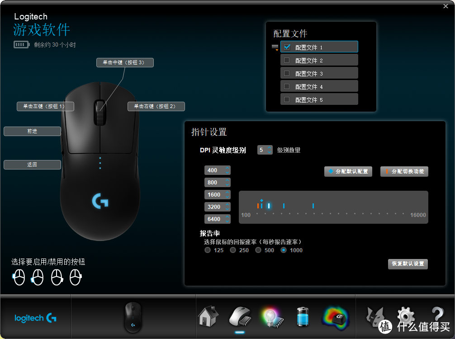This screenshot has width=455, height=339.
Task: Click the 前进 button assignment
Action: coord(32,131)
